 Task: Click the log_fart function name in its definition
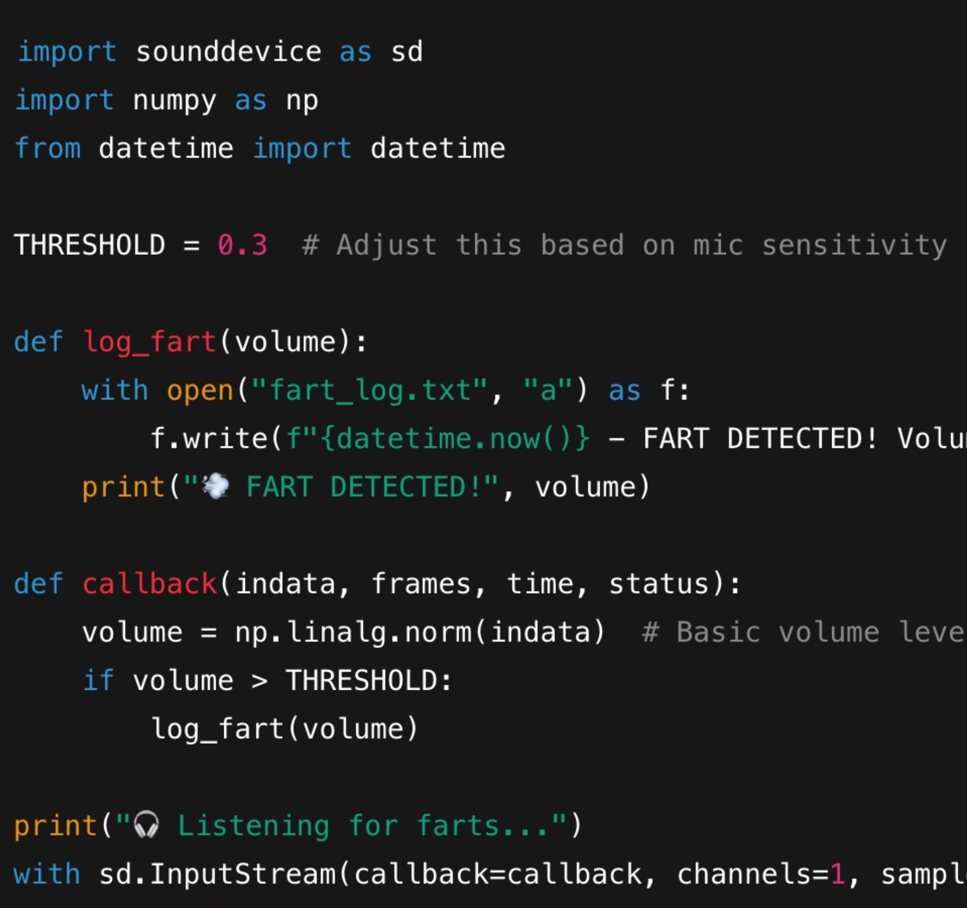coord(150,342)
